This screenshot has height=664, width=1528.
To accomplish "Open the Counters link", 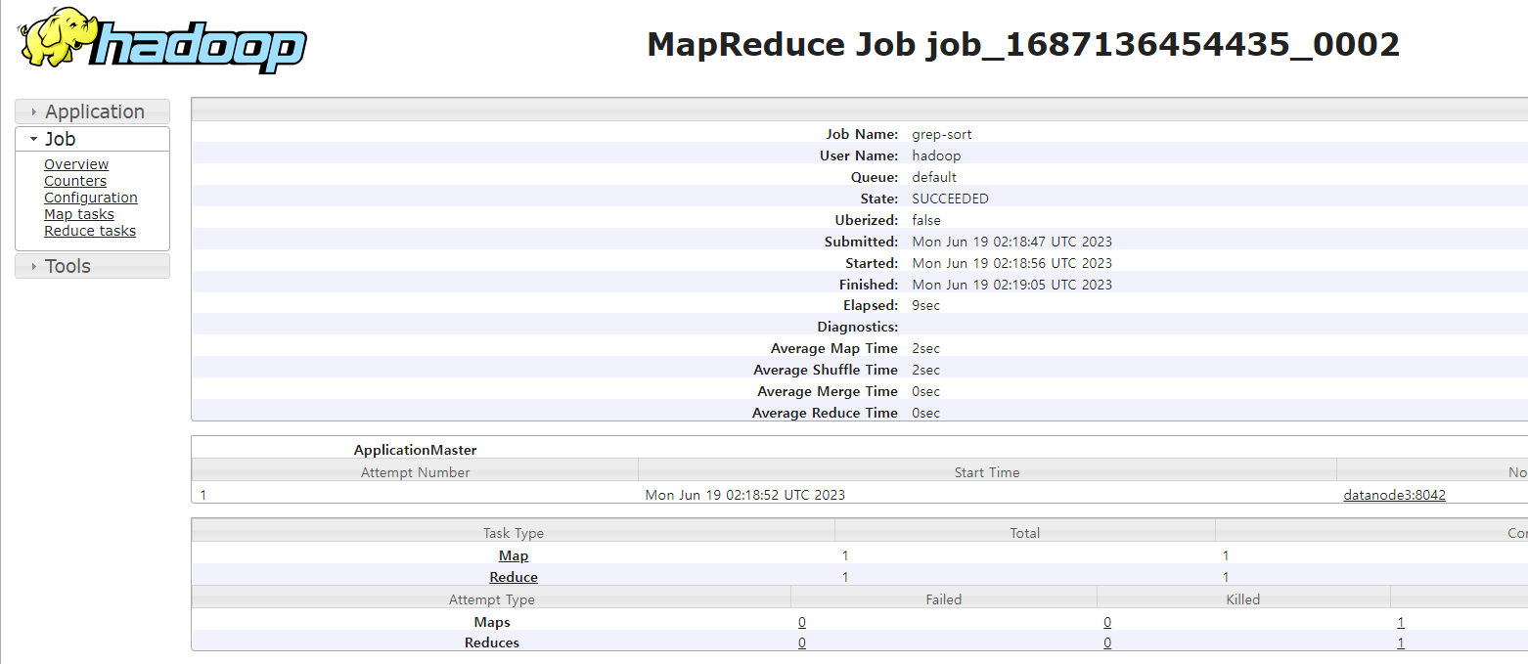I will tap(75, 181).
